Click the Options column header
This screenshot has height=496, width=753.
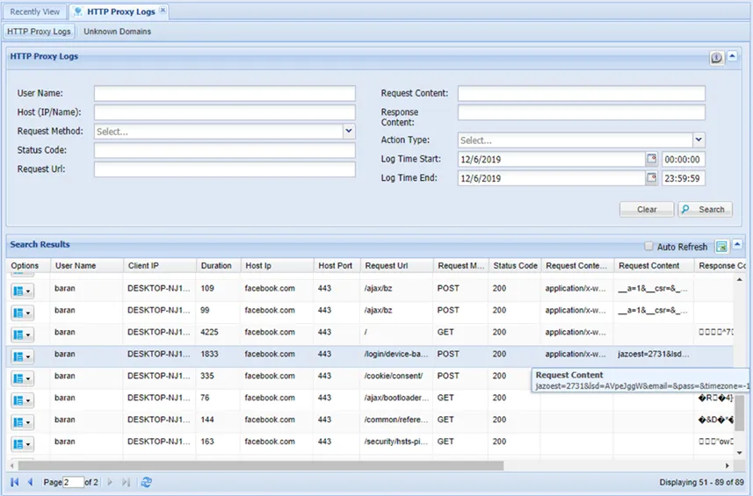[27, 266]
